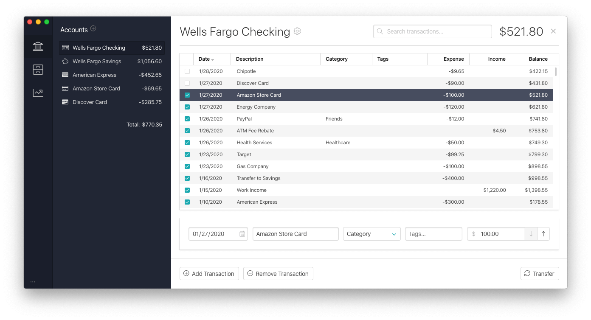
Task: Open the reports chart icon in sidebar
Action: (38, 93)
